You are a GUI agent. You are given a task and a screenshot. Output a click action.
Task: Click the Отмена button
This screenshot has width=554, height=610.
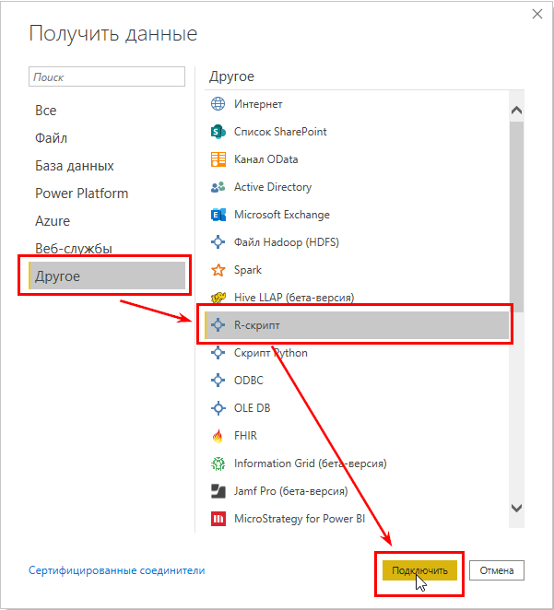[x=497, y=570]
